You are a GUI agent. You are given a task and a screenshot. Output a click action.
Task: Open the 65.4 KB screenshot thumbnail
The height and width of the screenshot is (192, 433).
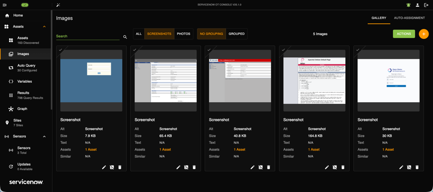166,80
